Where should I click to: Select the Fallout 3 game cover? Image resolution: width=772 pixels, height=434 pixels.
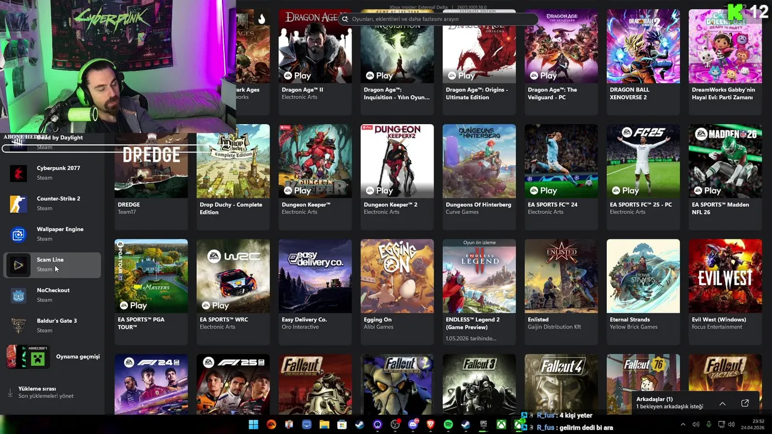(x=479, y=385)
